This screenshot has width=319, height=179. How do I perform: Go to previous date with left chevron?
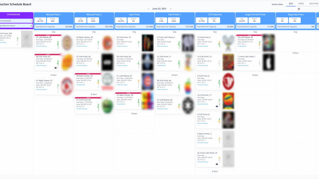coord(148,9)
